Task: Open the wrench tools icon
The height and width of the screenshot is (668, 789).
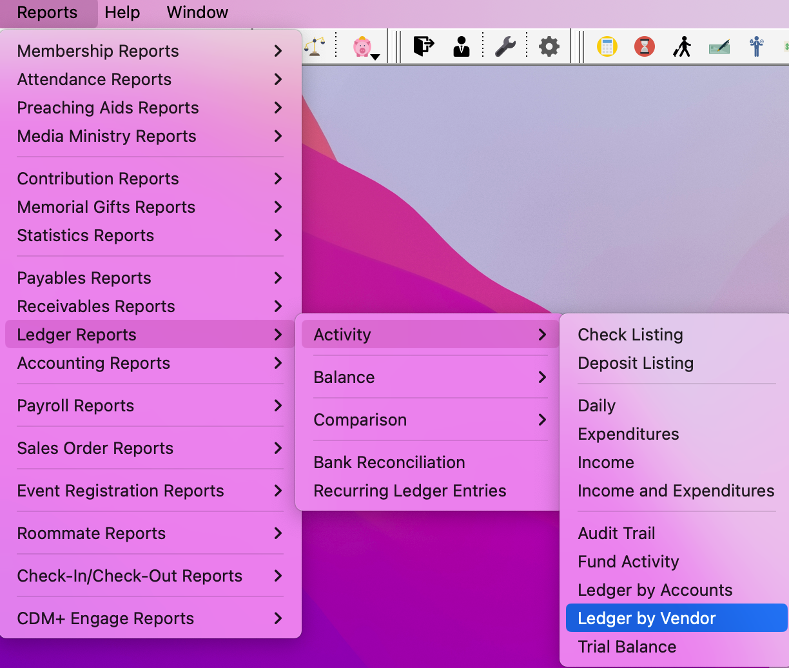Action: pyautogui.click(x=505, y=46)
